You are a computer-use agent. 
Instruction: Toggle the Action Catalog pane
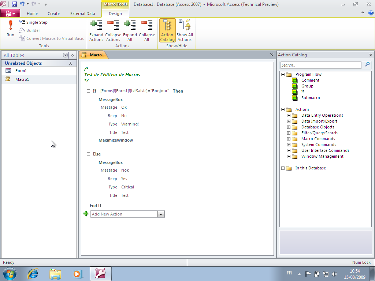coord(167,31)
